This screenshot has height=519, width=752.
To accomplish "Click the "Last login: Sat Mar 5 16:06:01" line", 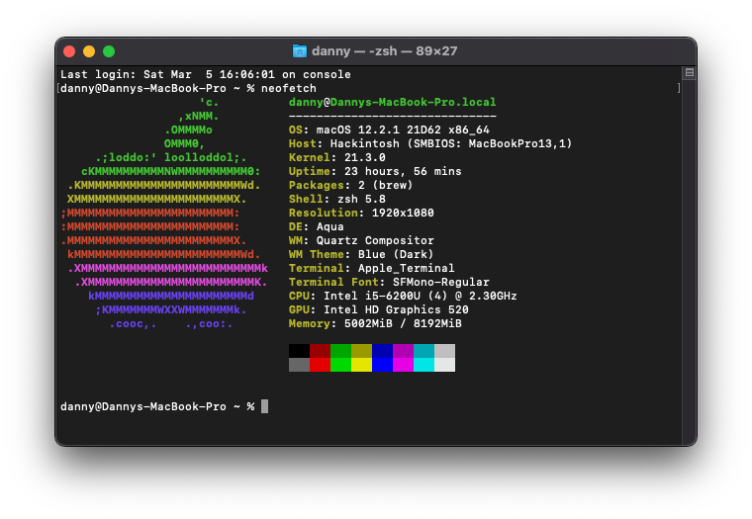I will pos(205,74).
